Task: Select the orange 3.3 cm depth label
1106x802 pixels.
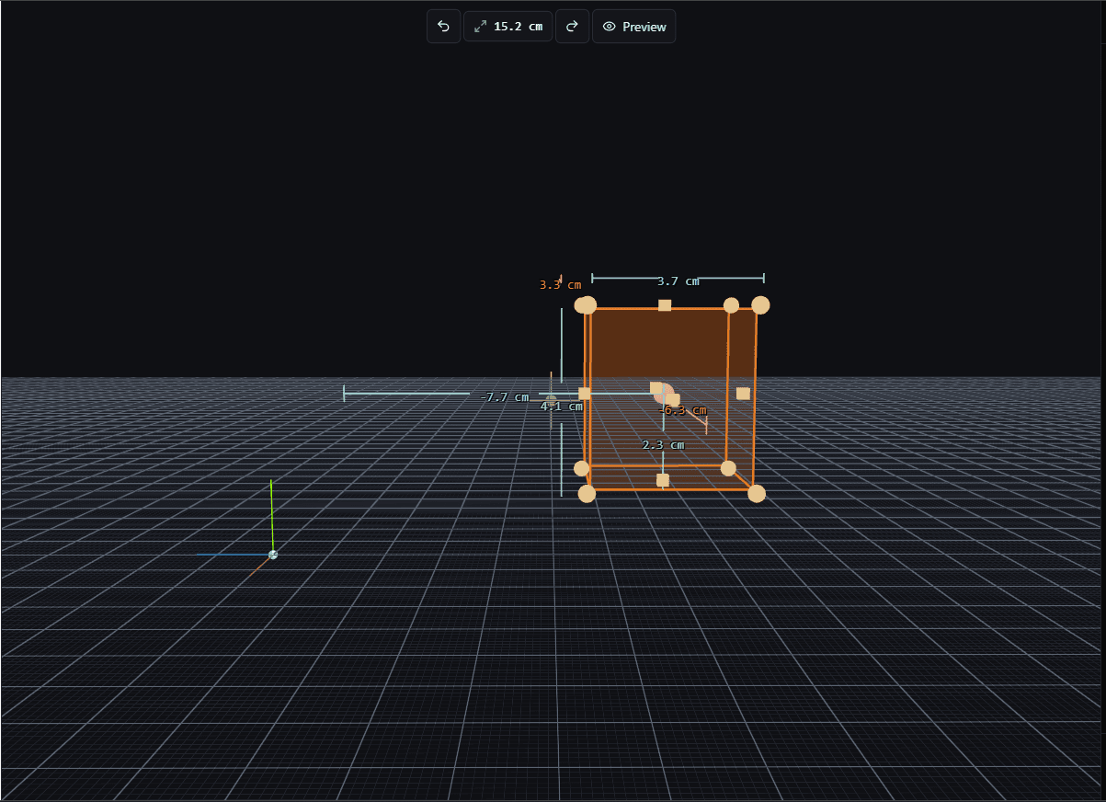Action: pyautogui.click(x=560, y=285)
